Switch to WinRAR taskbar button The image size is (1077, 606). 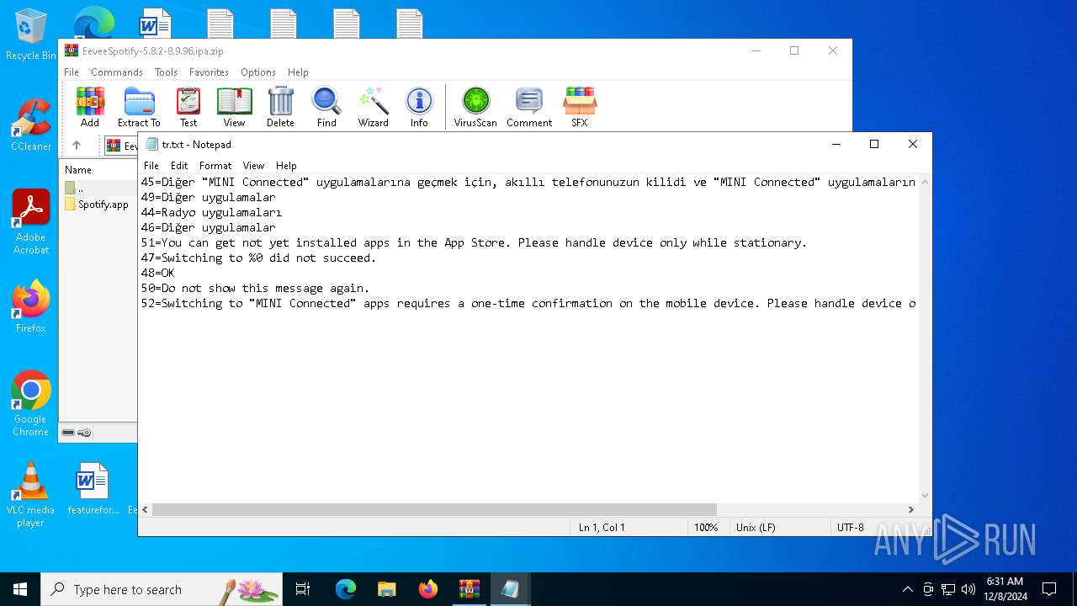click(470, 589)
